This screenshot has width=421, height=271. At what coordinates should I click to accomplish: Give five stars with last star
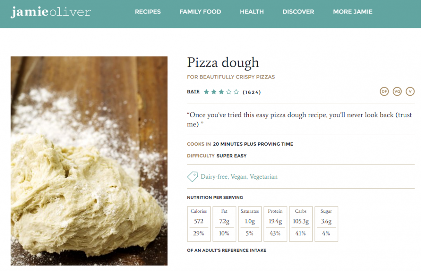pos(236,92)
